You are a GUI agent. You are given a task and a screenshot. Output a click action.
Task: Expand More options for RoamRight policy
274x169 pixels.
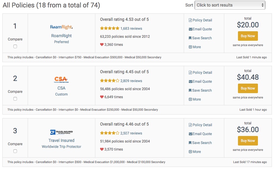[195, 47]
